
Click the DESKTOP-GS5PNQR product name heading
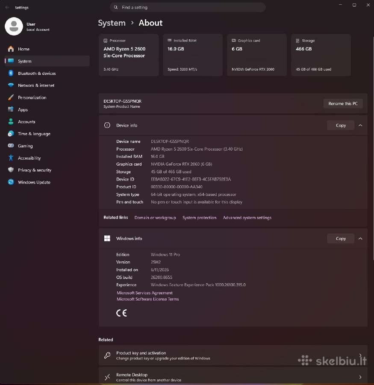tap(122, 101)
